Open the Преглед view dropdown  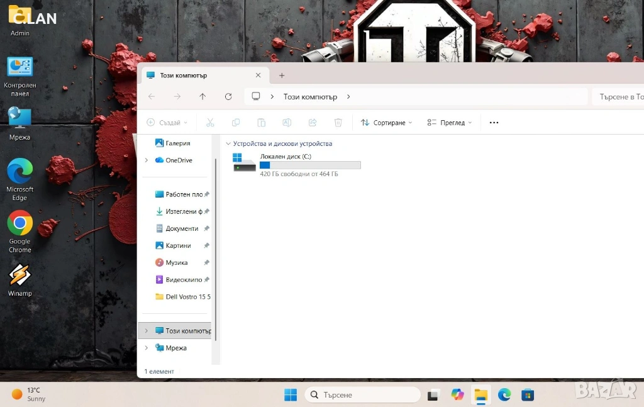click(449, 123)
